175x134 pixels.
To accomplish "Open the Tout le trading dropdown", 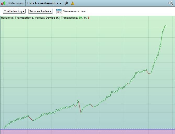I will pos(14,12).
